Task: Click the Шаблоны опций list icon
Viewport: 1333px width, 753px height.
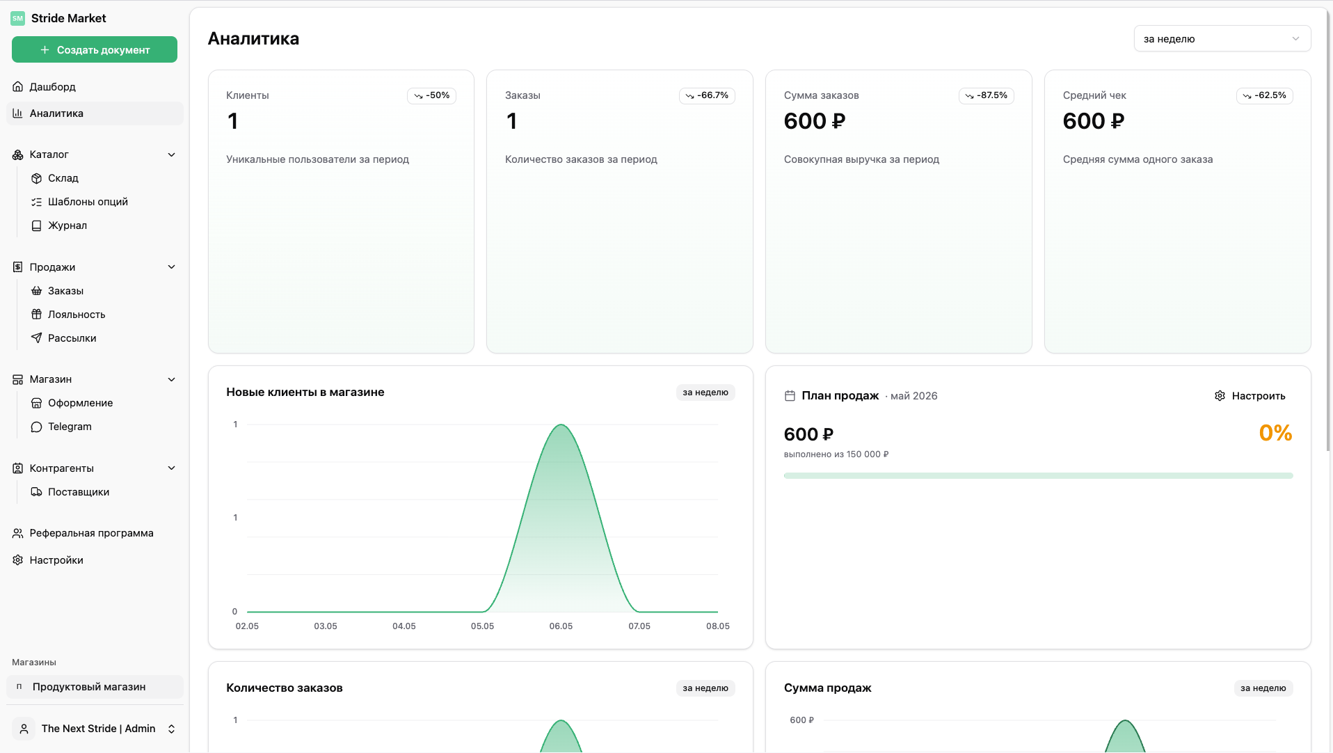Action: click(37, 202)
